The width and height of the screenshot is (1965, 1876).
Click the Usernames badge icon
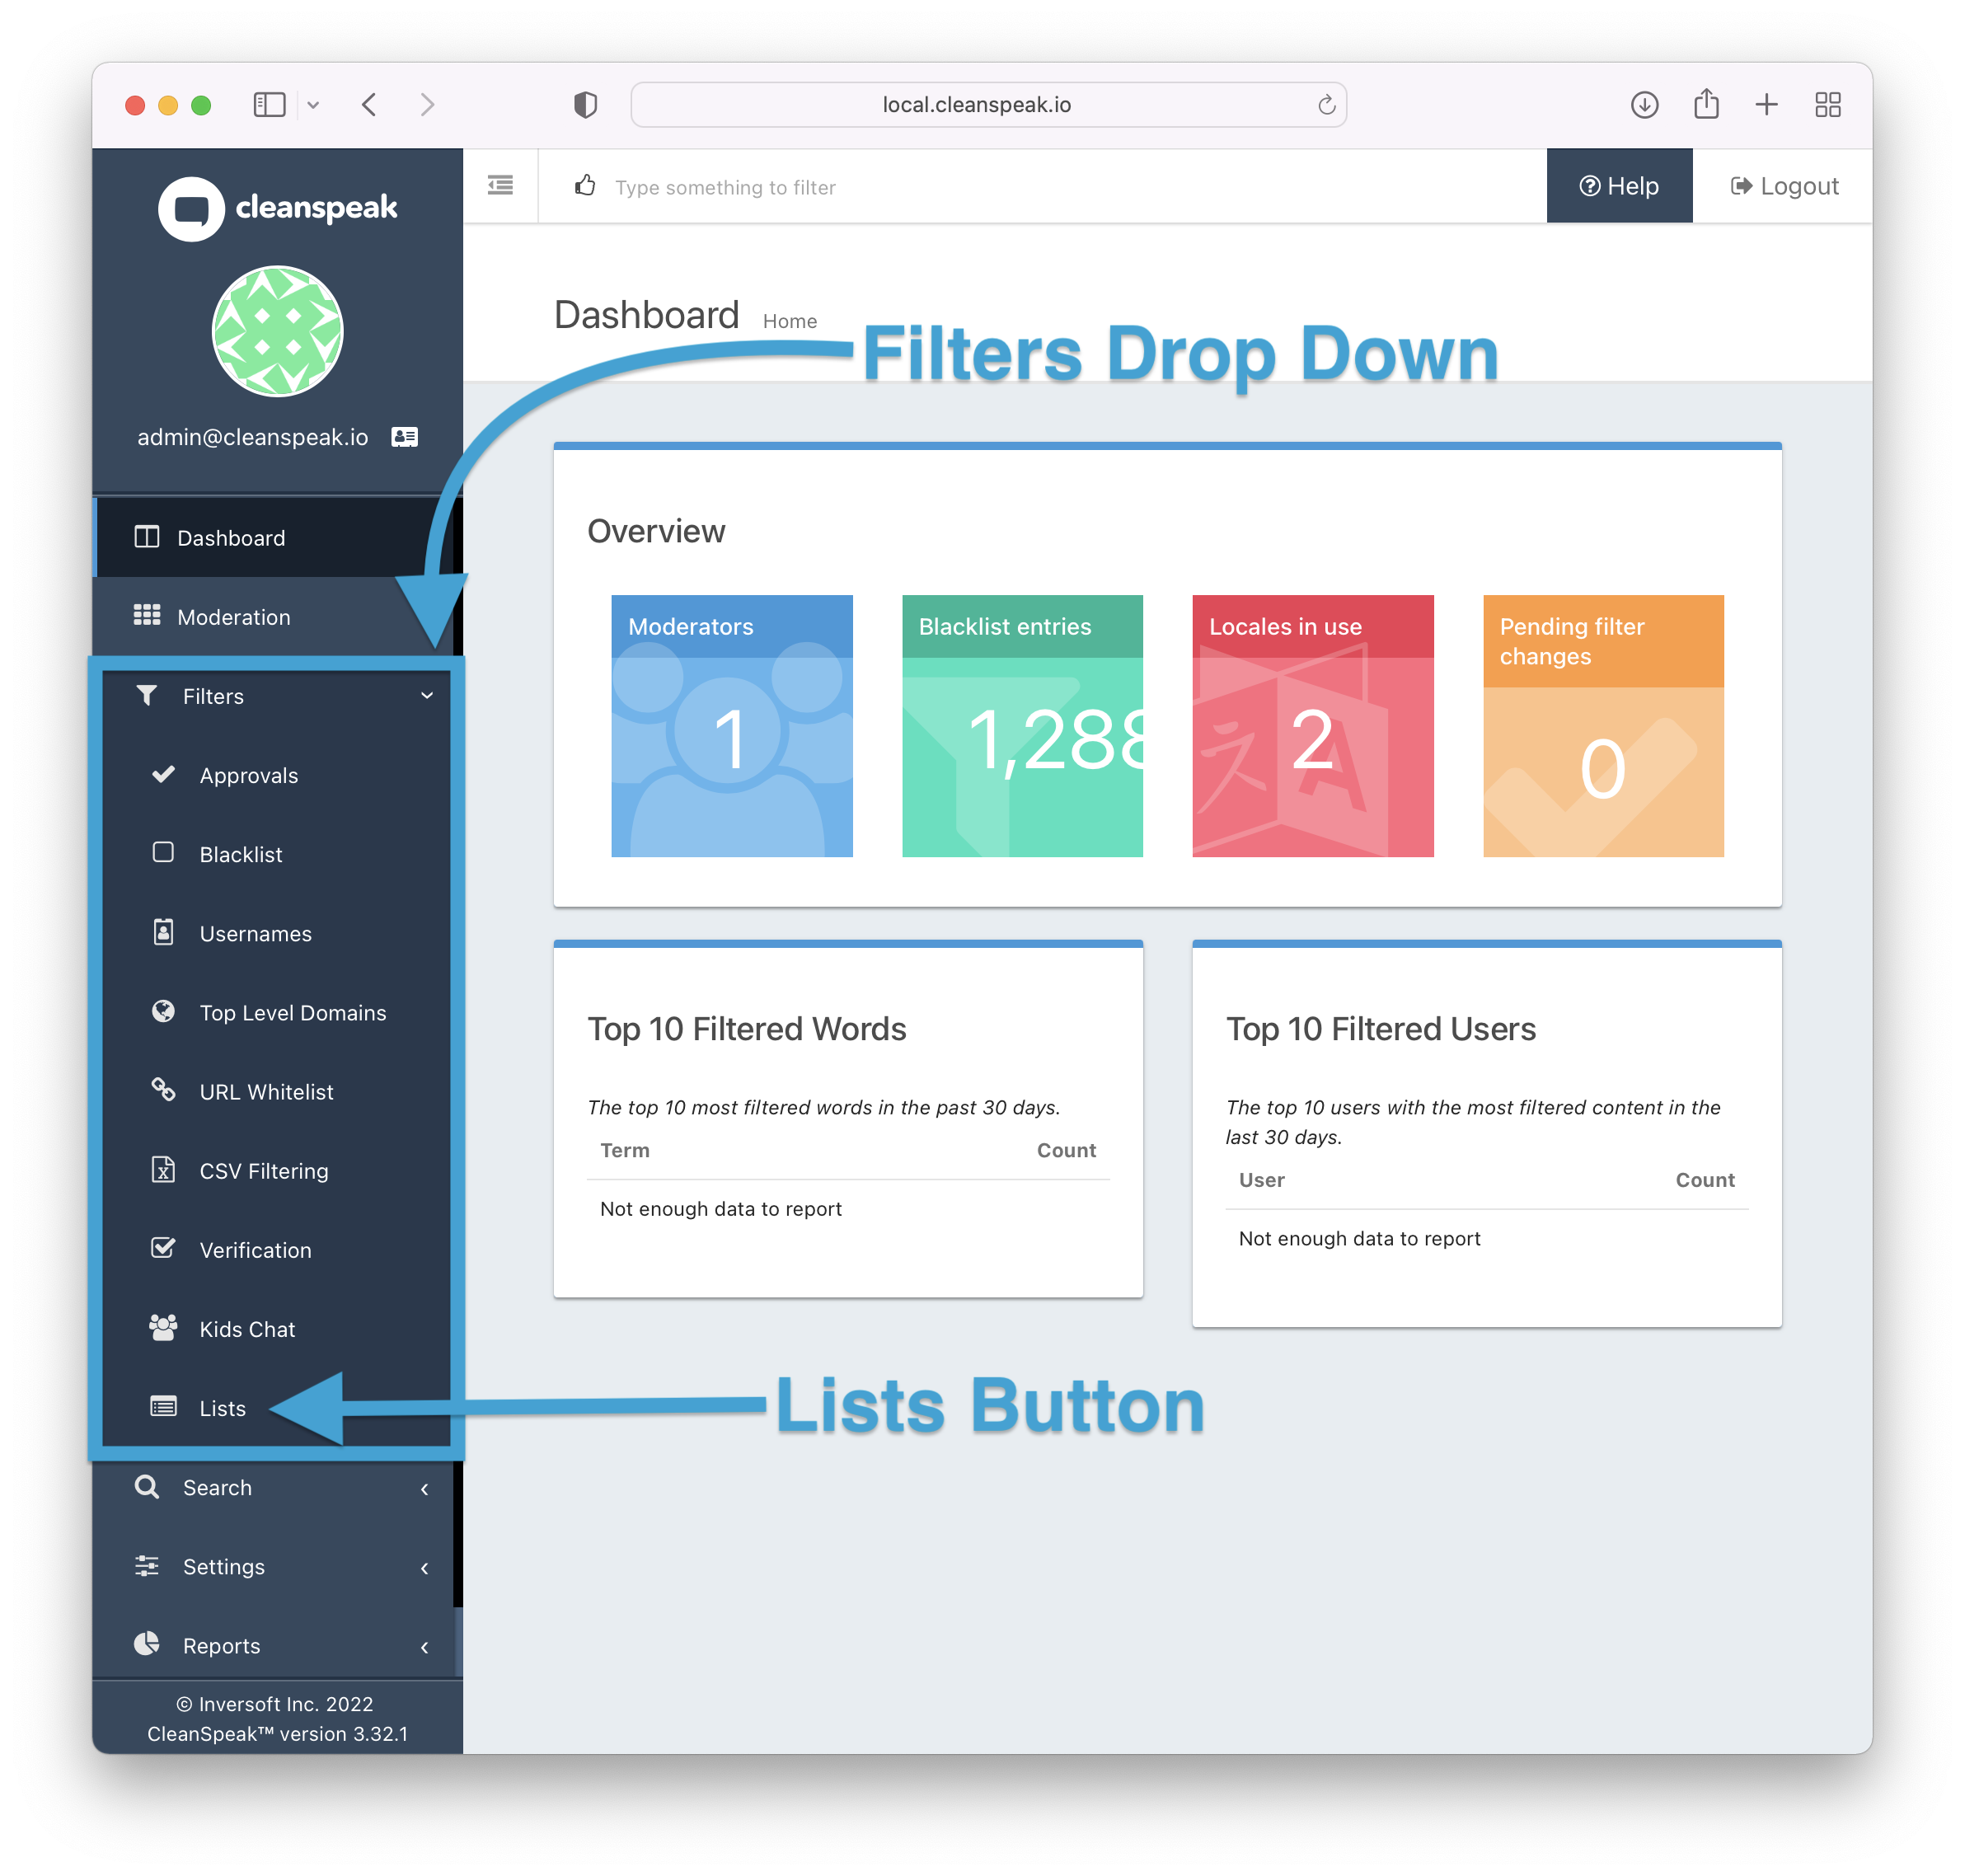[163, 932]
